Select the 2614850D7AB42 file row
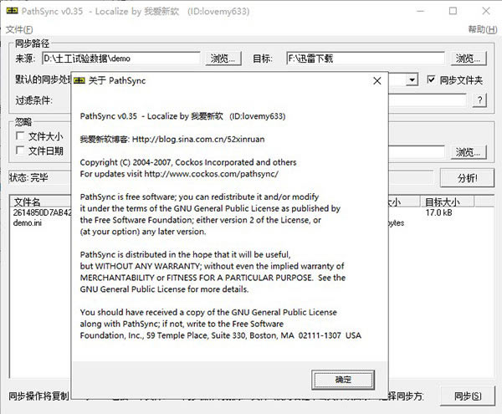 [42, 212]
